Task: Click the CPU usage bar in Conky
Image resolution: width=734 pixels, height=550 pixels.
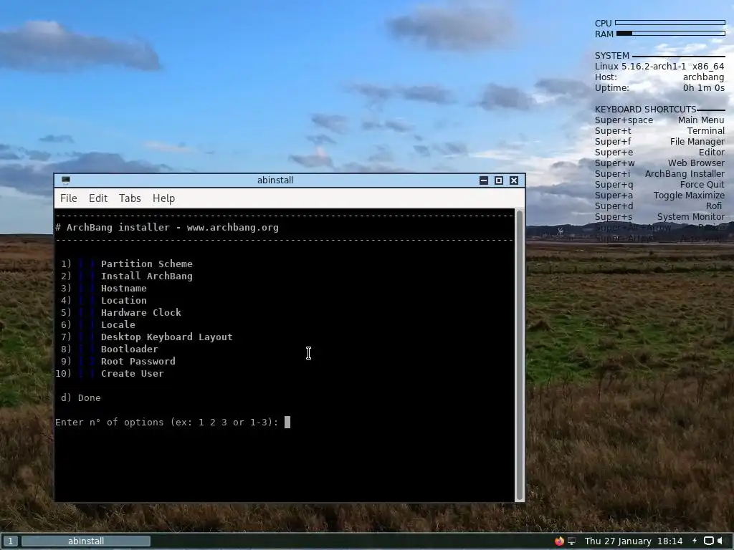Action: coord(670,22)
